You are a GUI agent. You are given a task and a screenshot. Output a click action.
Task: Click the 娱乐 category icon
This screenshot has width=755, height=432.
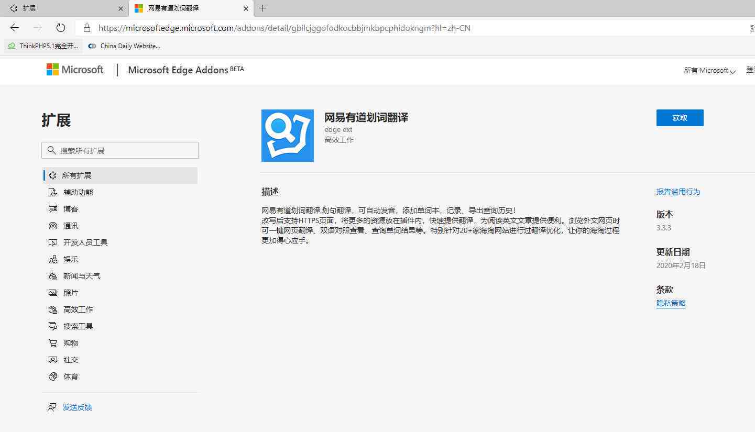coord(52,259)
